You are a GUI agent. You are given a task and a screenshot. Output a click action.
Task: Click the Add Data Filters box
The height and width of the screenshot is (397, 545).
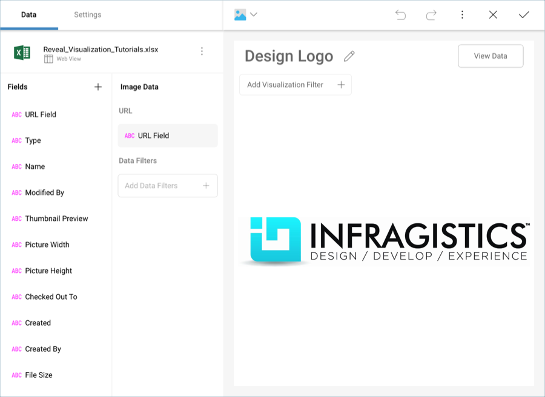pos(168,186)
